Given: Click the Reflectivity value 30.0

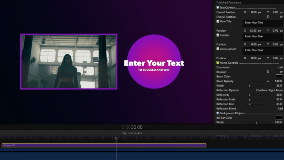Looking at the screenshot, I should click(279, 95).
